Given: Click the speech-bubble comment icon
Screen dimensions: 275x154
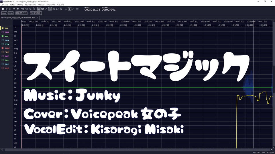Looking at the screenshot, I should tap(57, 9).
